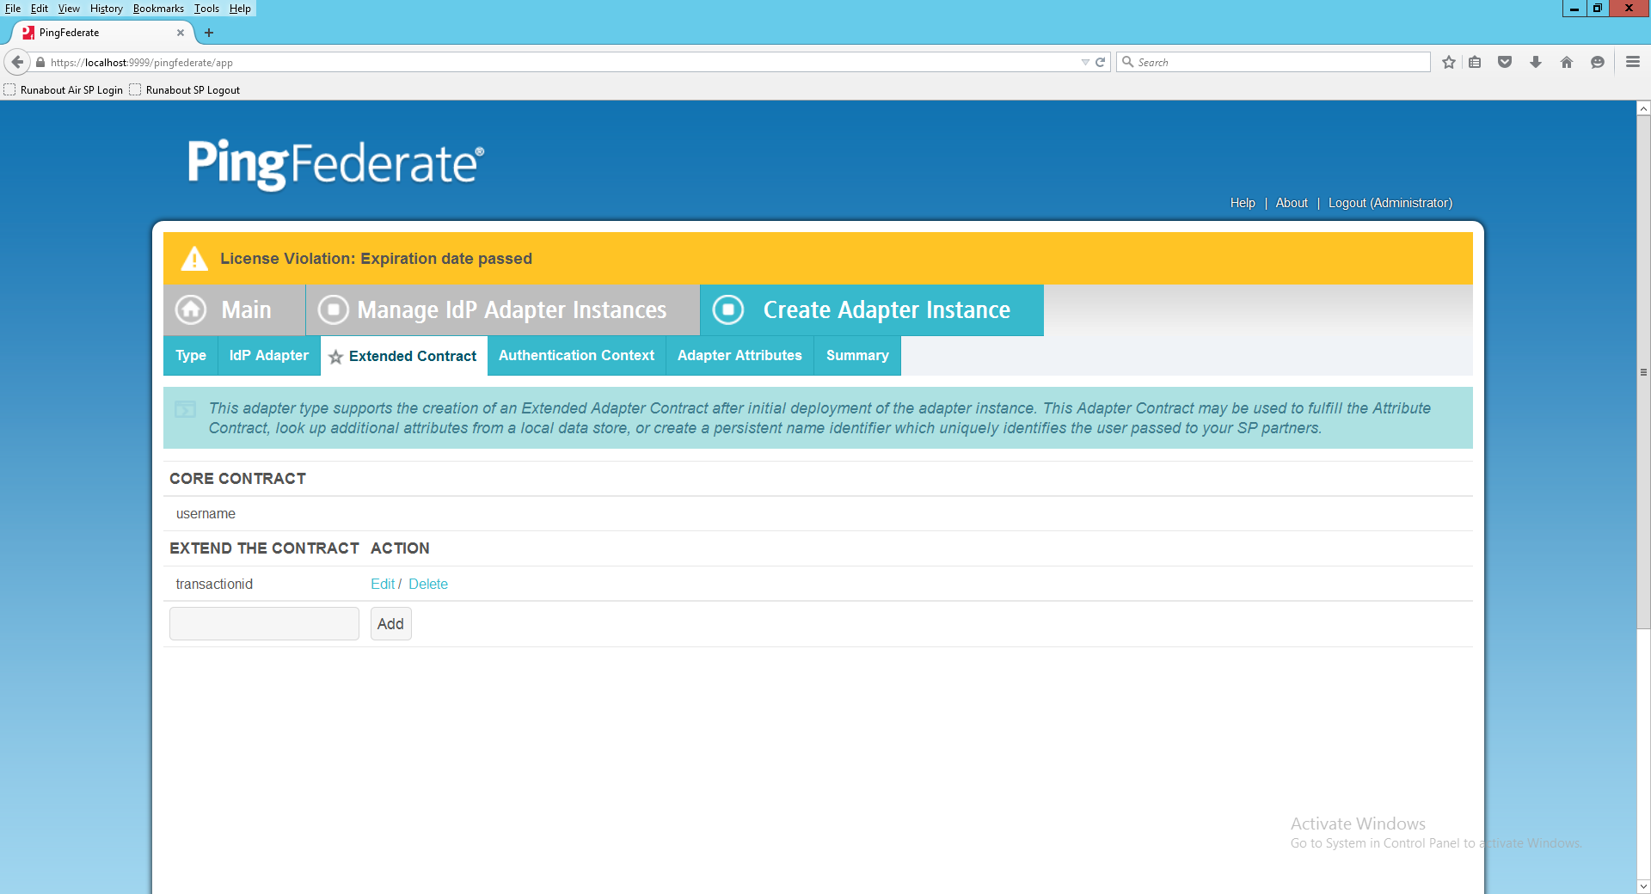Open the bookmarks list icon
This screenshot has width=1651, height=894.
[x=1475, y=62]
